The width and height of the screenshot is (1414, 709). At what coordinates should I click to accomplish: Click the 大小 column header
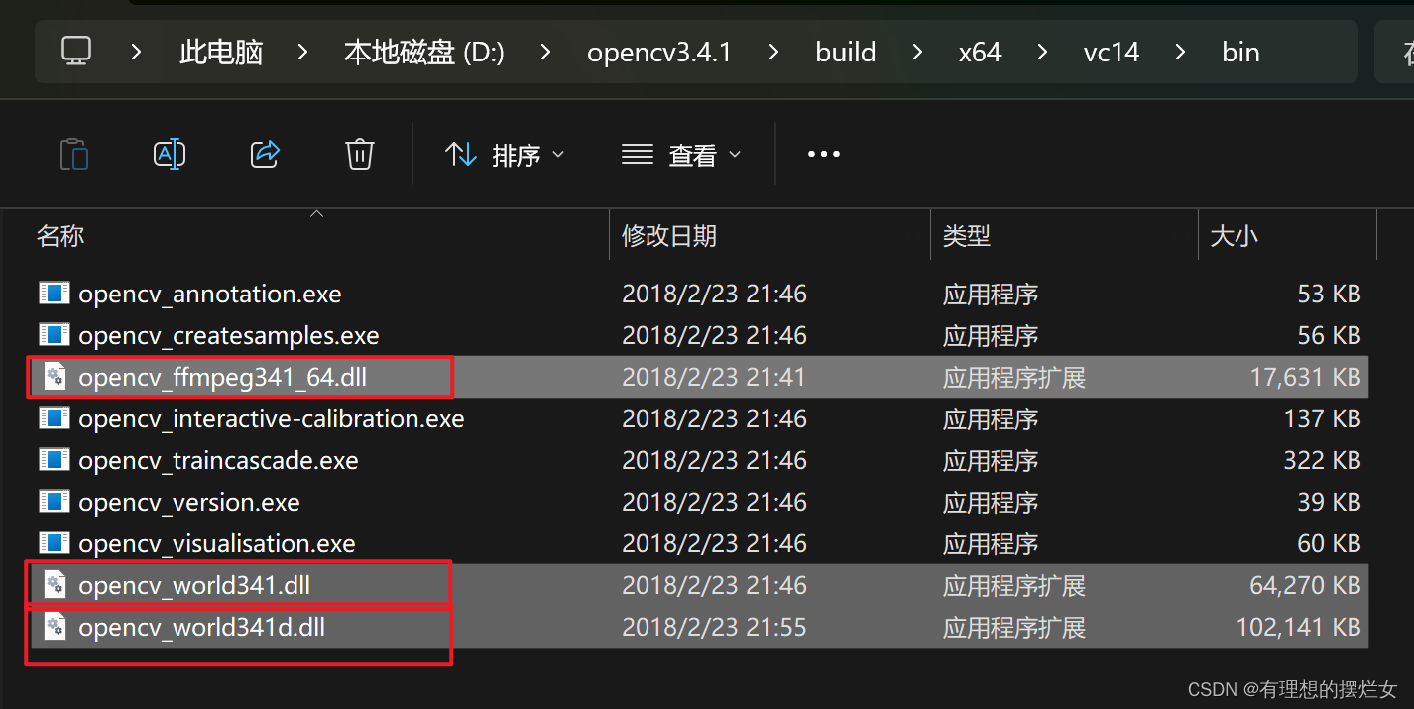point(1233,235)
